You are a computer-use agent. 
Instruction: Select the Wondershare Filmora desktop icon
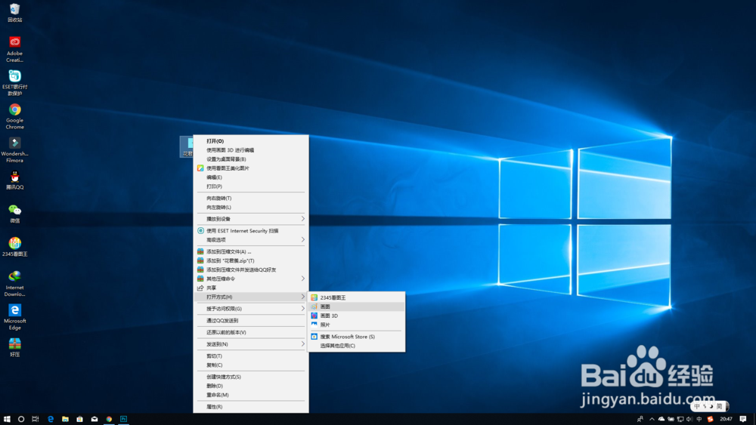(x=14, y=149)
